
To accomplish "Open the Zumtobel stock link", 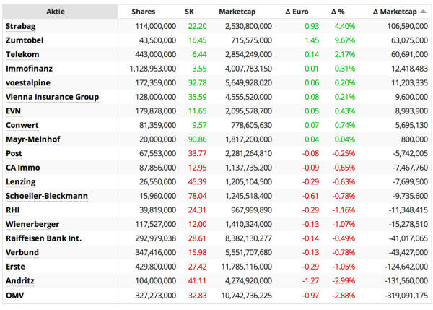I will tap(25, 40).
